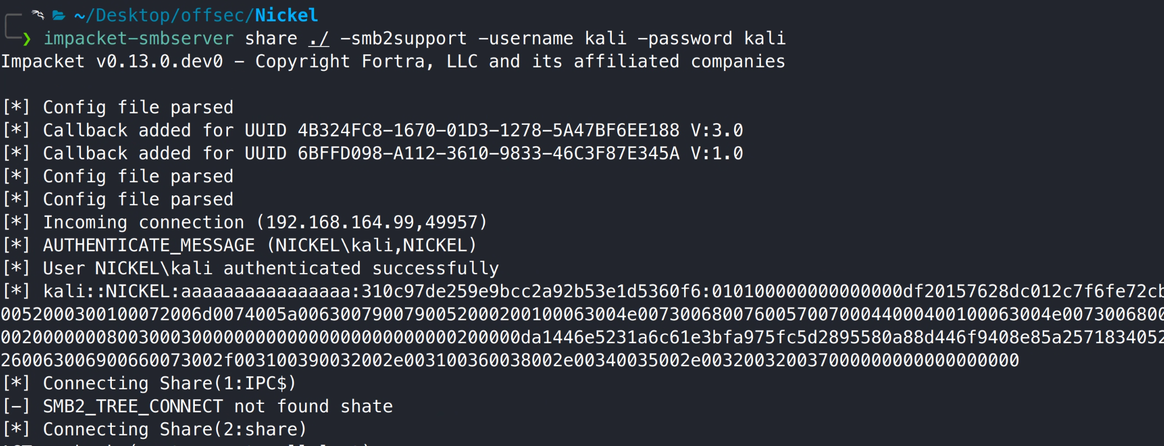Image resolution: width=1164 pixels, height=446 pixels.
Task: Click the folder icon before the path
Action: [x=59, y=15]
